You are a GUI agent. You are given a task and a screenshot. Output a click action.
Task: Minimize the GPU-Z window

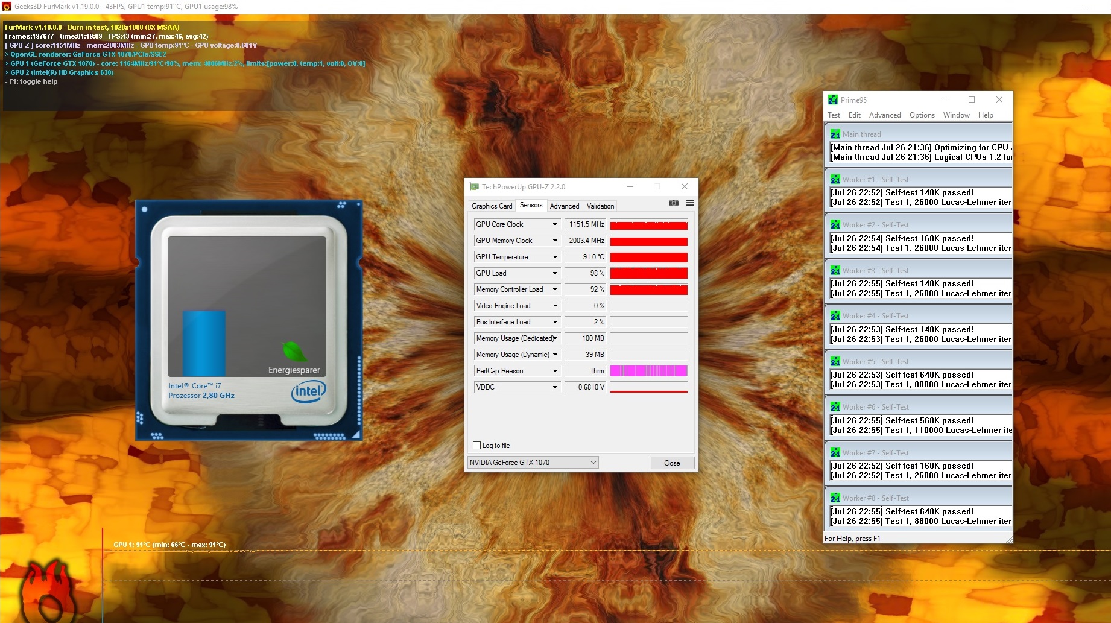(629, 187)
